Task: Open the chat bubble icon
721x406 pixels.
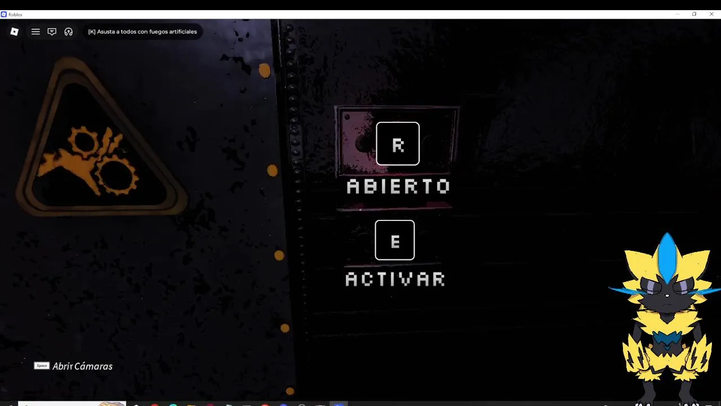Action: click(52, 32)
